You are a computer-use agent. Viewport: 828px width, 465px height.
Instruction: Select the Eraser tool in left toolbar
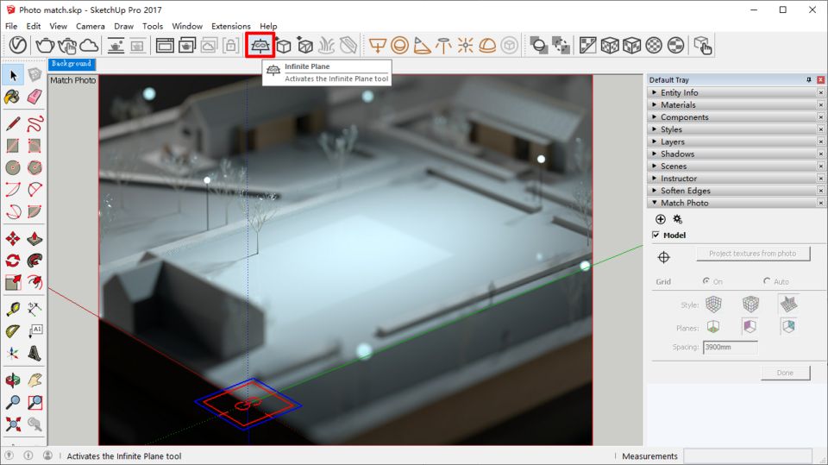[34, 95]
